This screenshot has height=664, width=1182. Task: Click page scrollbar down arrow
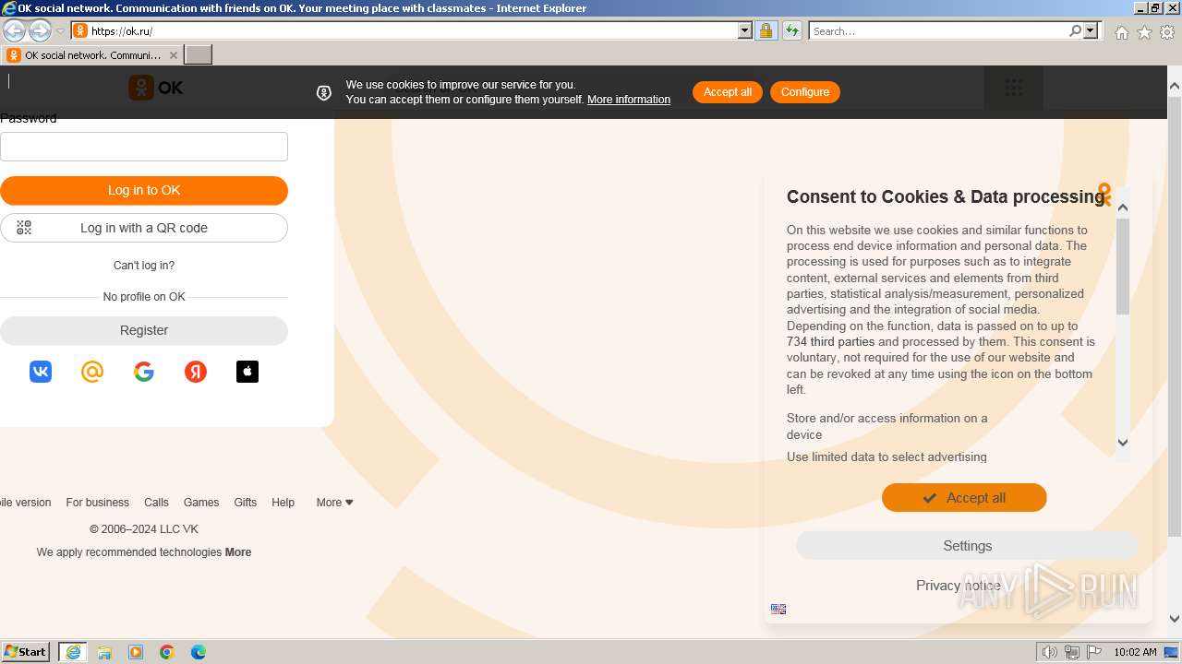[x=1175, y=619]
